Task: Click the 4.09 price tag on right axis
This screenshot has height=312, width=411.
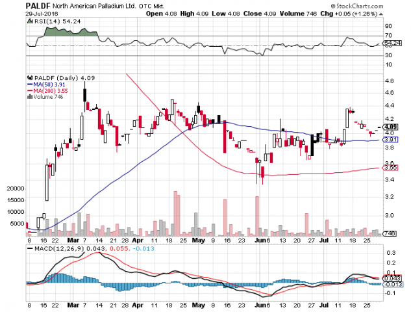Action: 391,127
